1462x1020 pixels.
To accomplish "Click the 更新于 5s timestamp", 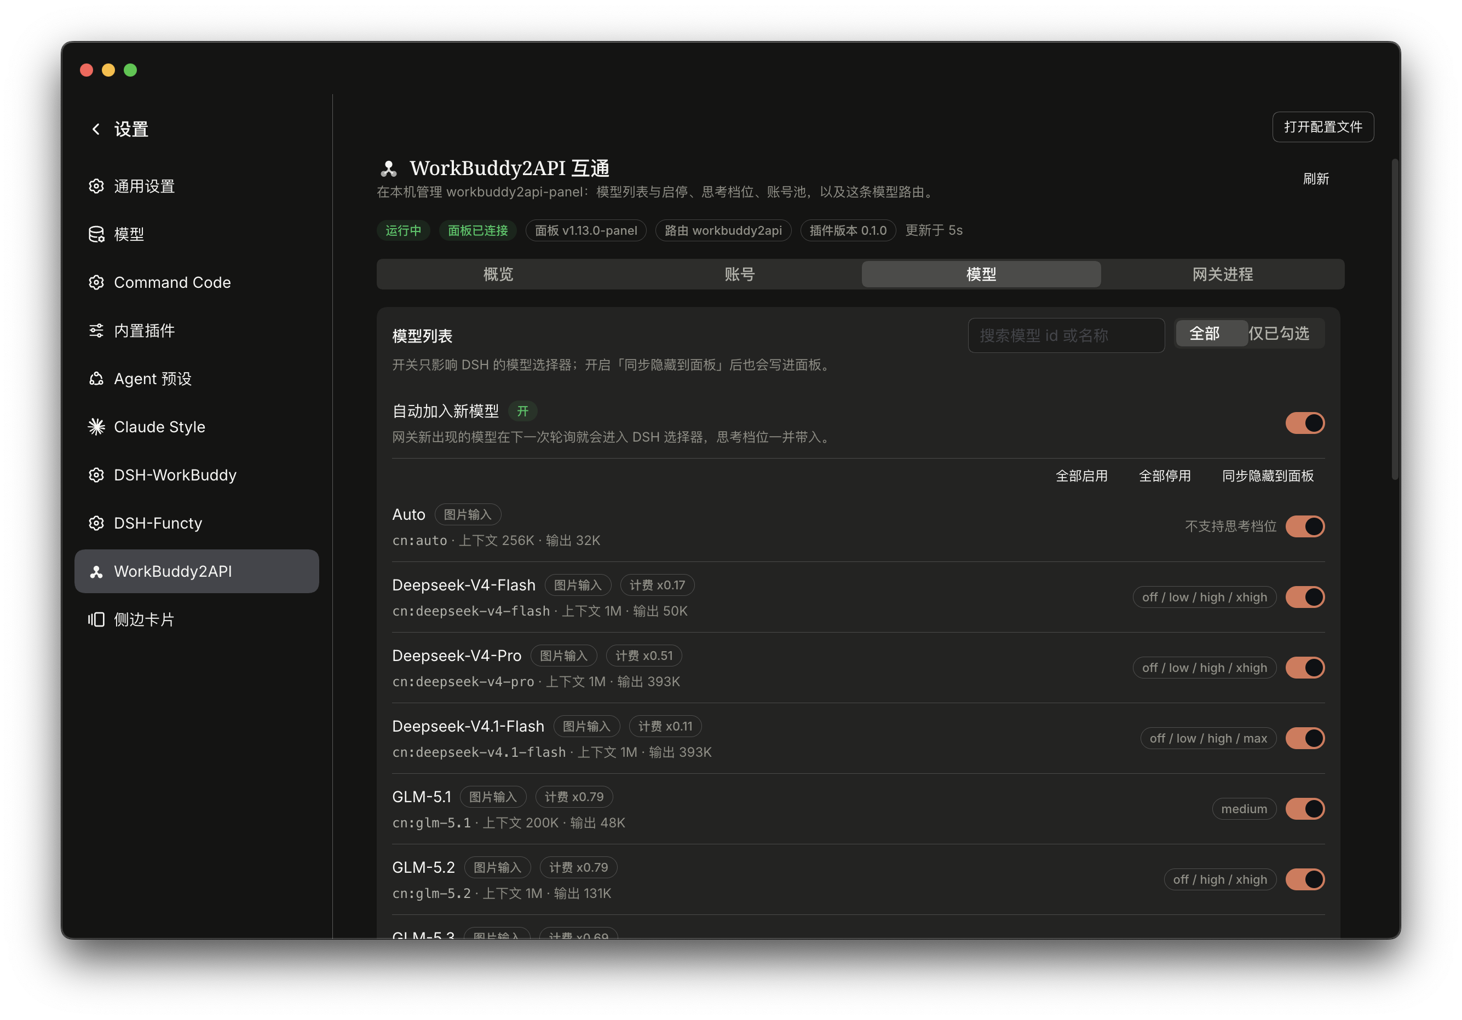I will 934,230.
